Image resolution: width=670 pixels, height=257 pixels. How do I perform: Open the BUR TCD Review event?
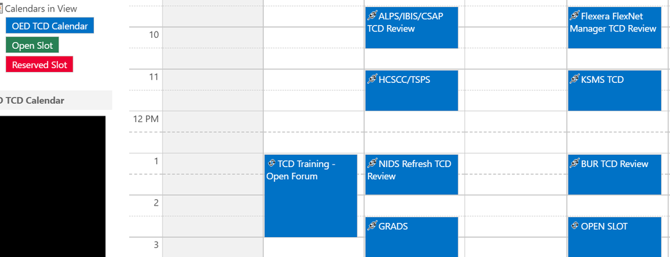(615, 175)
